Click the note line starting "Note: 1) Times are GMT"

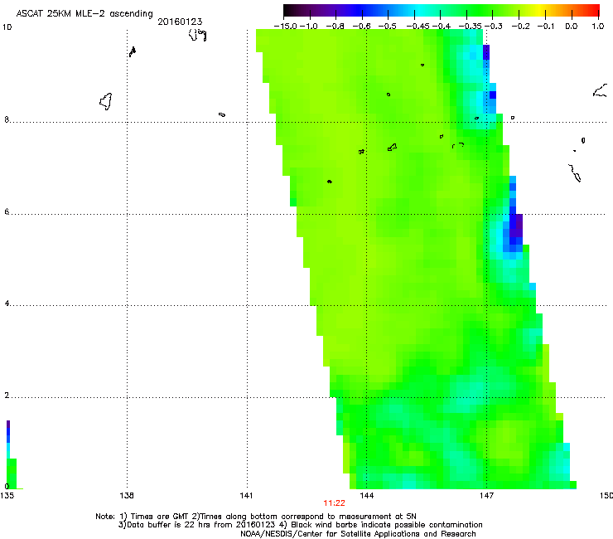[x=256, y=517]
